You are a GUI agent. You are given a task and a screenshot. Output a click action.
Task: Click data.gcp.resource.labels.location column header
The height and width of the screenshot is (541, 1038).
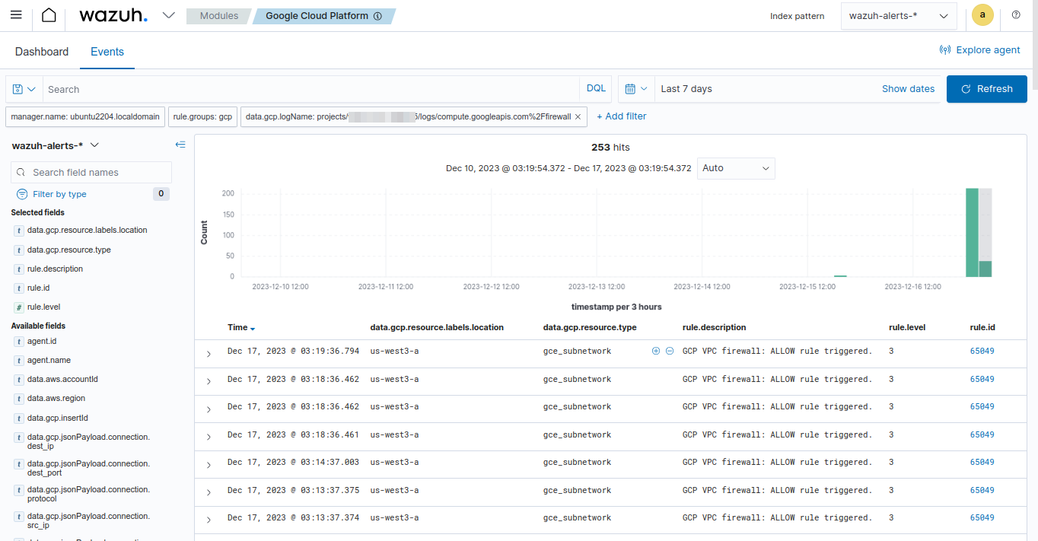pyautogui.click(x=437, y=327)
